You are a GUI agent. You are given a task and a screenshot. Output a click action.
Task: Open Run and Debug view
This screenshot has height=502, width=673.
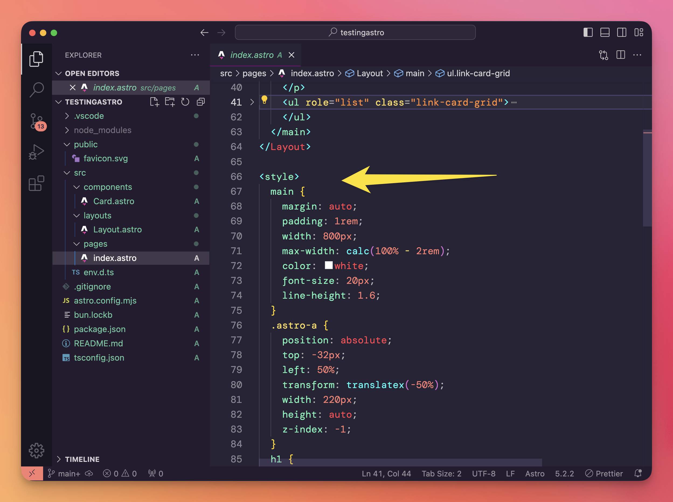click(x=36, y=152)
